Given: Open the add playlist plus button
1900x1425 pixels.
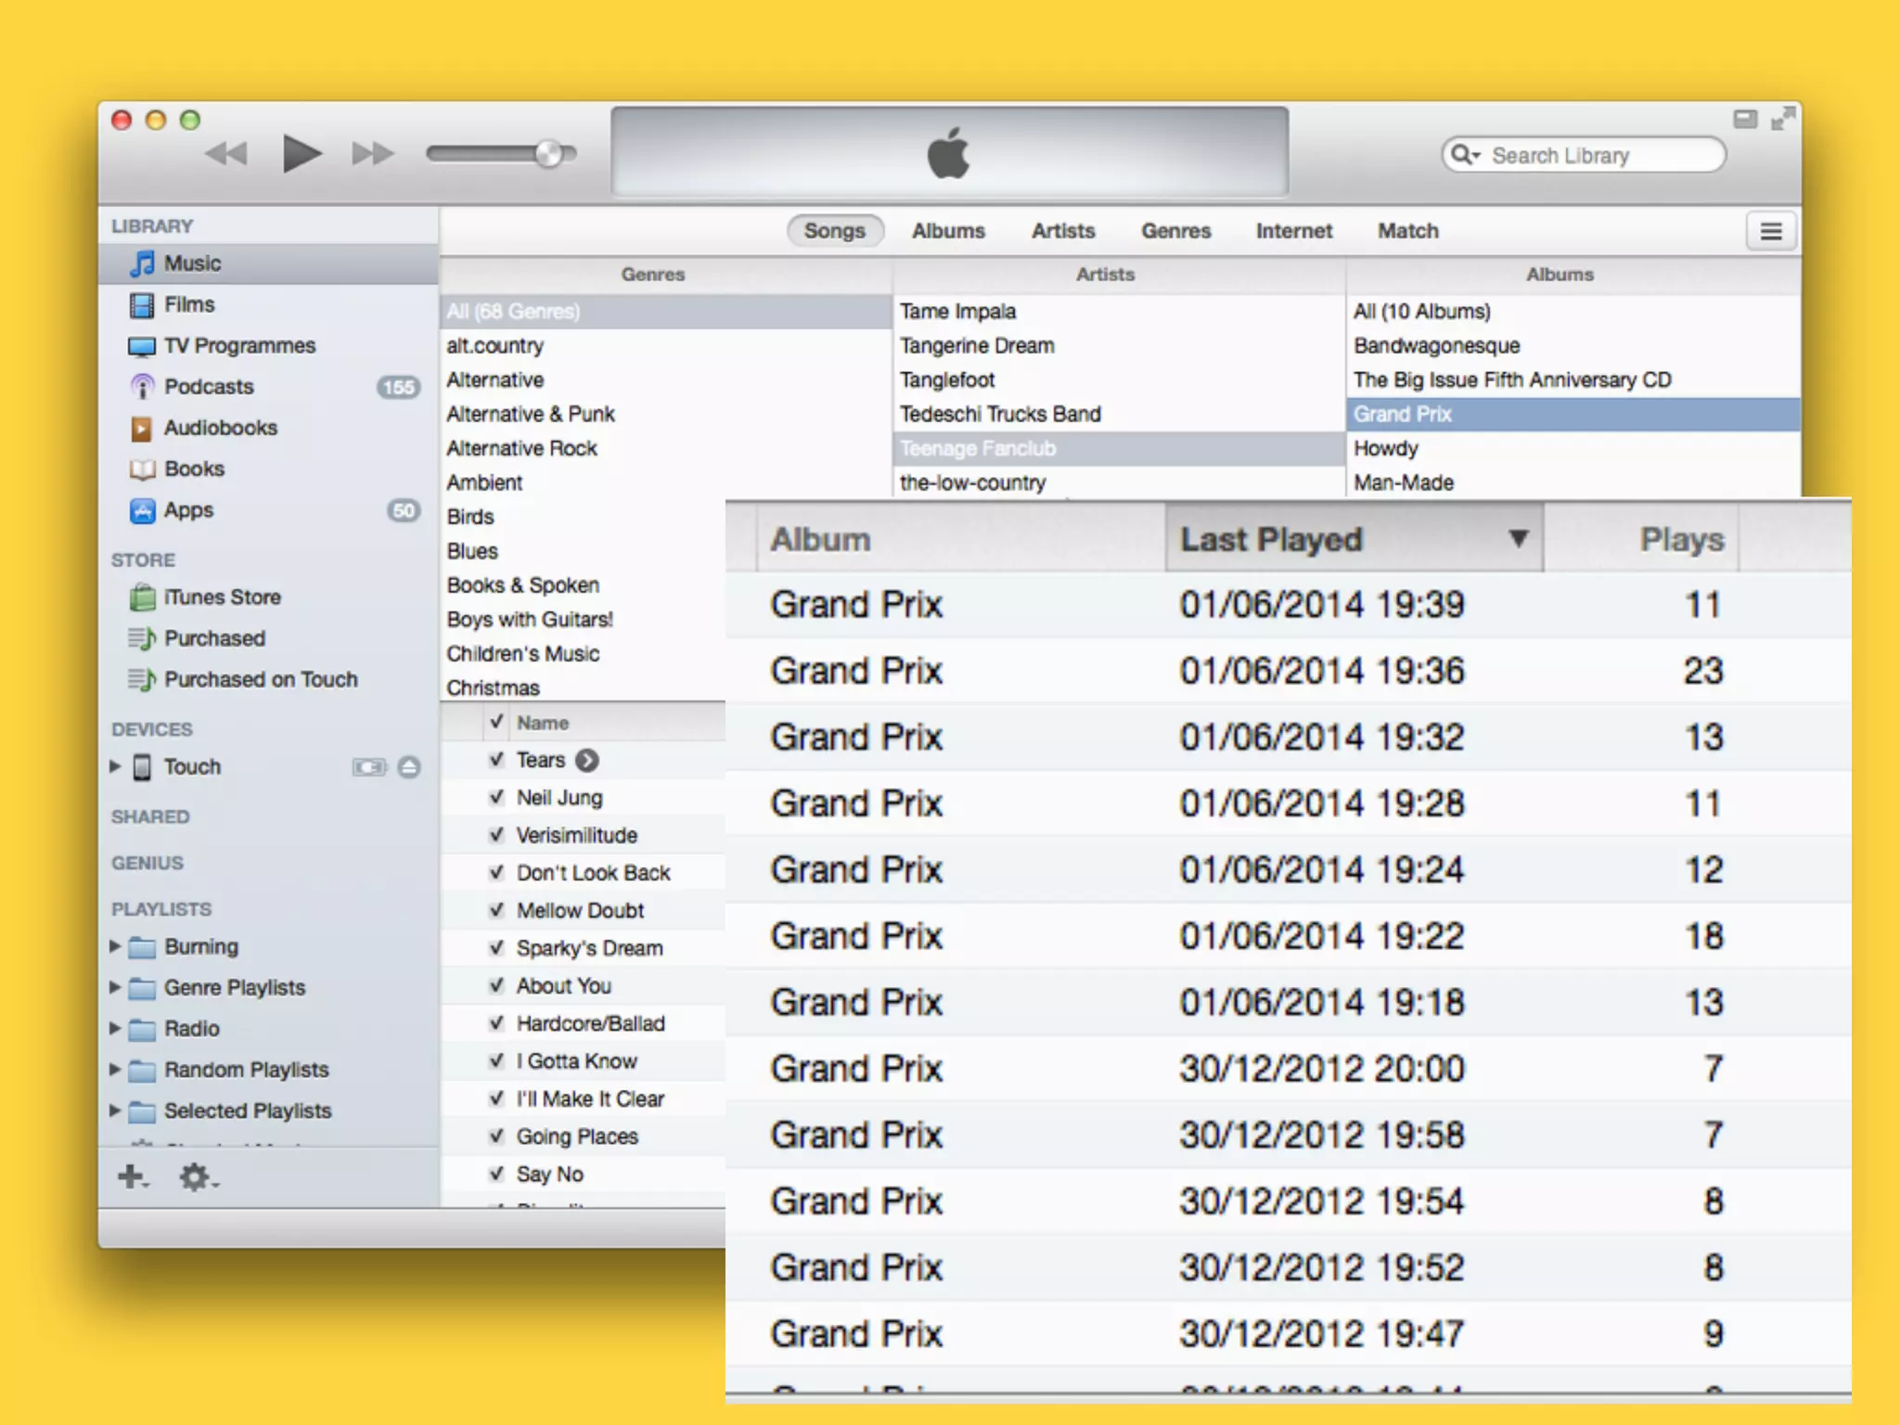Looking at the screenshot, I should 132,1177.
